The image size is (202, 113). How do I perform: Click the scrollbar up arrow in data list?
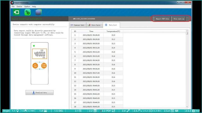click(187, 31)
